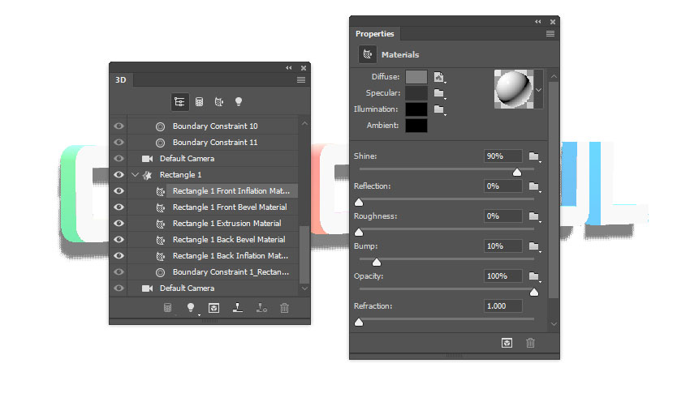Image resolution: width=690 pixels, height=393 pixels.
Task: Click the Opacity slider handle
Action: tap(534, 292)
